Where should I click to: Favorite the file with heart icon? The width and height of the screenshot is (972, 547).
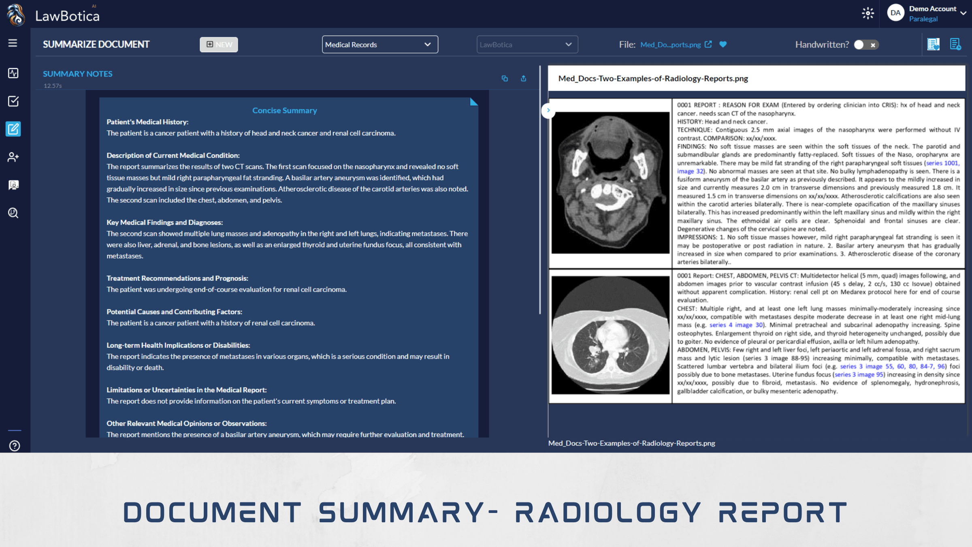723,44
